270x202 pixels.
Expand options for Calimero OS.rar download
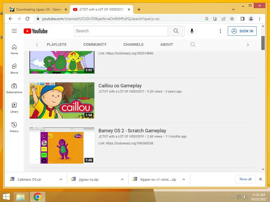pos(61,179)
